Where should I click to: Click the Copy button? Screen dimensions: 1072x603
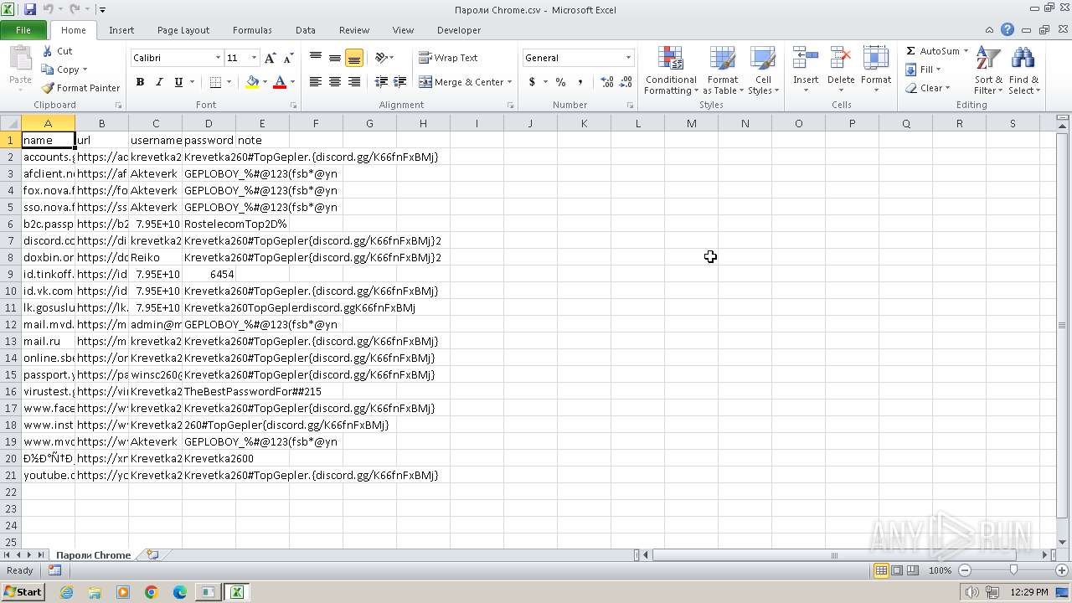coord(64,70)
